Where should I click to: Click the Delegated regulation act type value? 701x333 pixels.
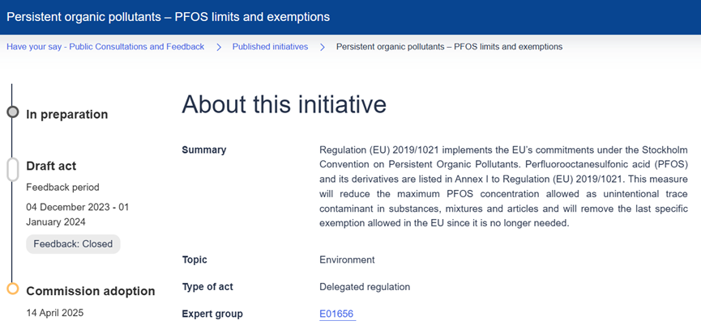click(365, 287)
